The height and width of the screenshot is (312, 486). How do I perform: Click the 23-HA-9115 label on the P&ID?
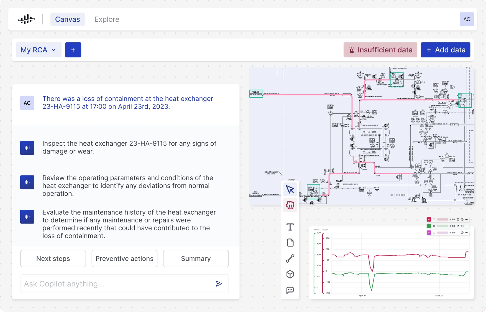[369, 132]
